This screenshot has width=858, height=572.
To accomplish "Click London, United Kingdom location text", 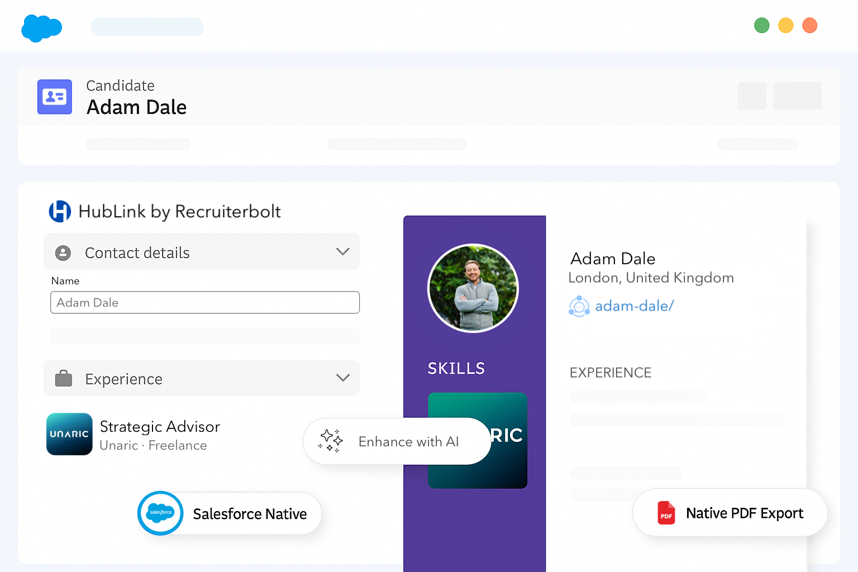I will [651, 278].
